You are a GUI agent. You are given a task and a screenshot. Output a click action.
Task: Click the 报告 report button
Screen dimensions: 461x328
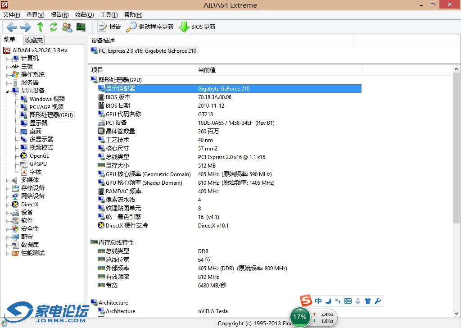(109, 27)
